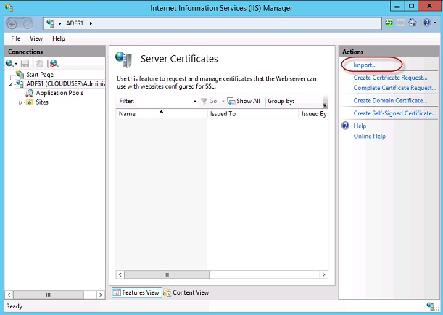Open the Help menu
This screenshot has height=315, width=443.
pos(59,38)
